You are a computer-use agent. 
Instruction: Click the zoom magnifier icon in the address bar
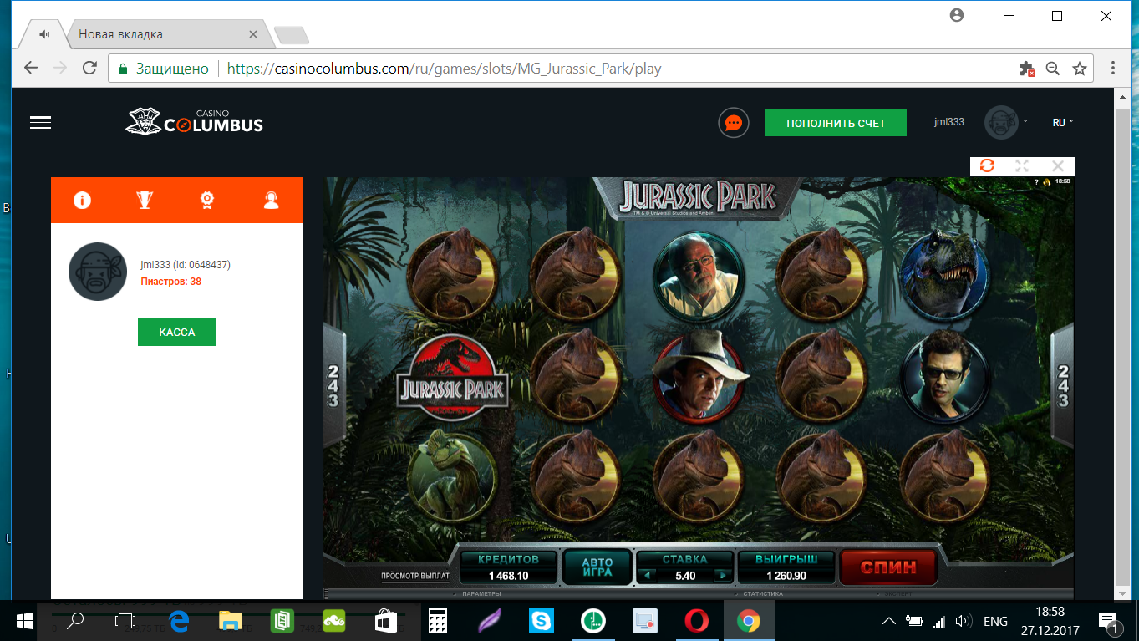[x=1053, y=69]
